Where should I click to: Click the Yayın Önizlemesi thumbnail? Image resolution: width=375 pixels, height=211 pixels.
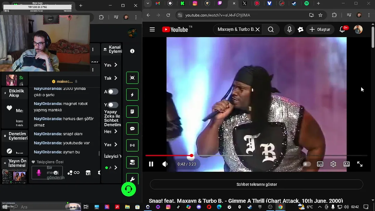pyautogui.click(x=14, y=176)
